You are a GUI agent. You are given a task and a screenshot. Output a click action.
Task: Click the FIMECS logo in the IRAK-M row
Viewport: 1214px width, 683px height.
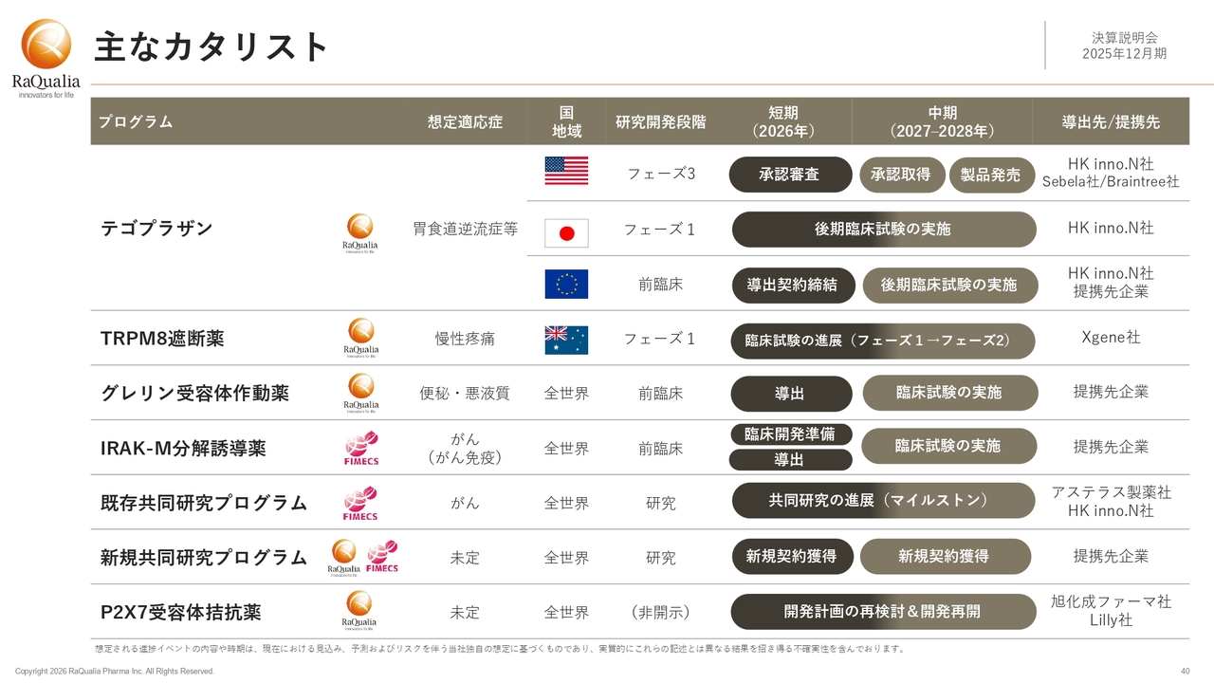point(360,448)
